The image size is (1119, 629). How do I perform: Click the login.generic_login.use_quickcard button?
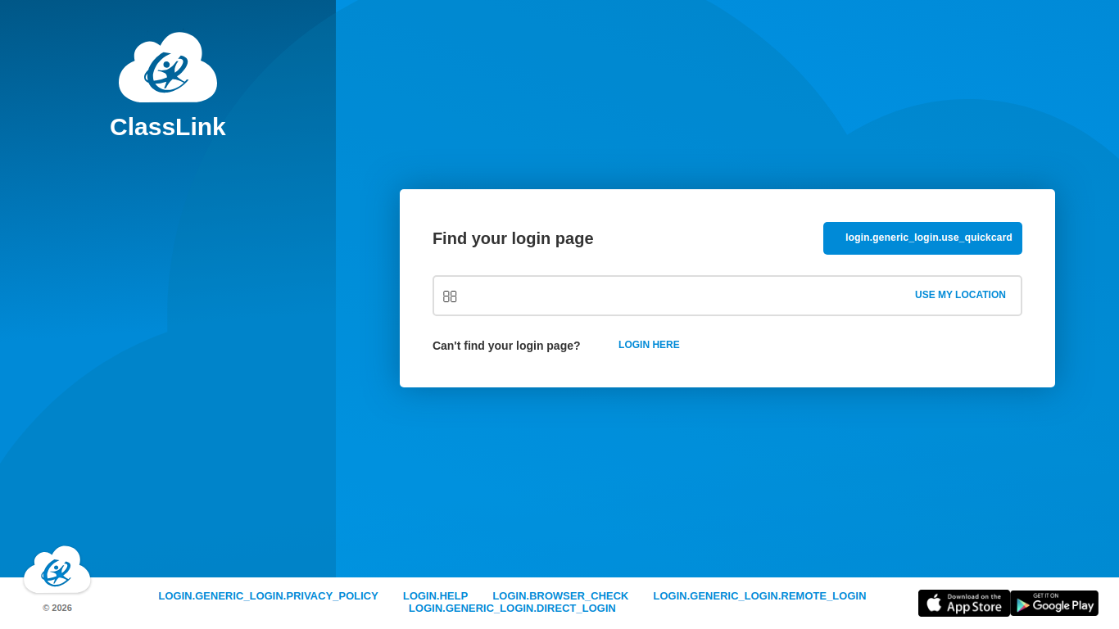pos(922,238)
